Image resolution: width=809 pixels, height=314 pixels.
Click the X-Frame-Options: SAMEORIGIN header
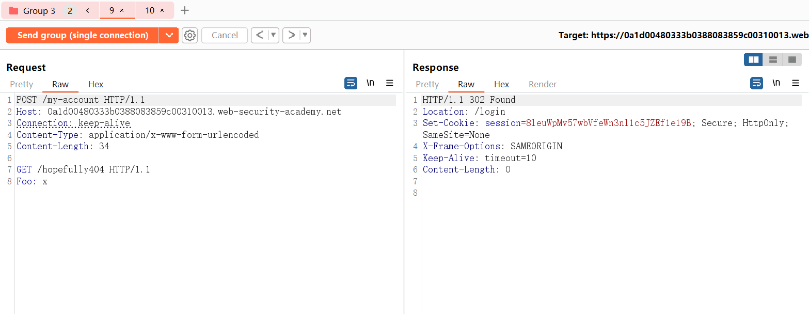click(493, 146)
